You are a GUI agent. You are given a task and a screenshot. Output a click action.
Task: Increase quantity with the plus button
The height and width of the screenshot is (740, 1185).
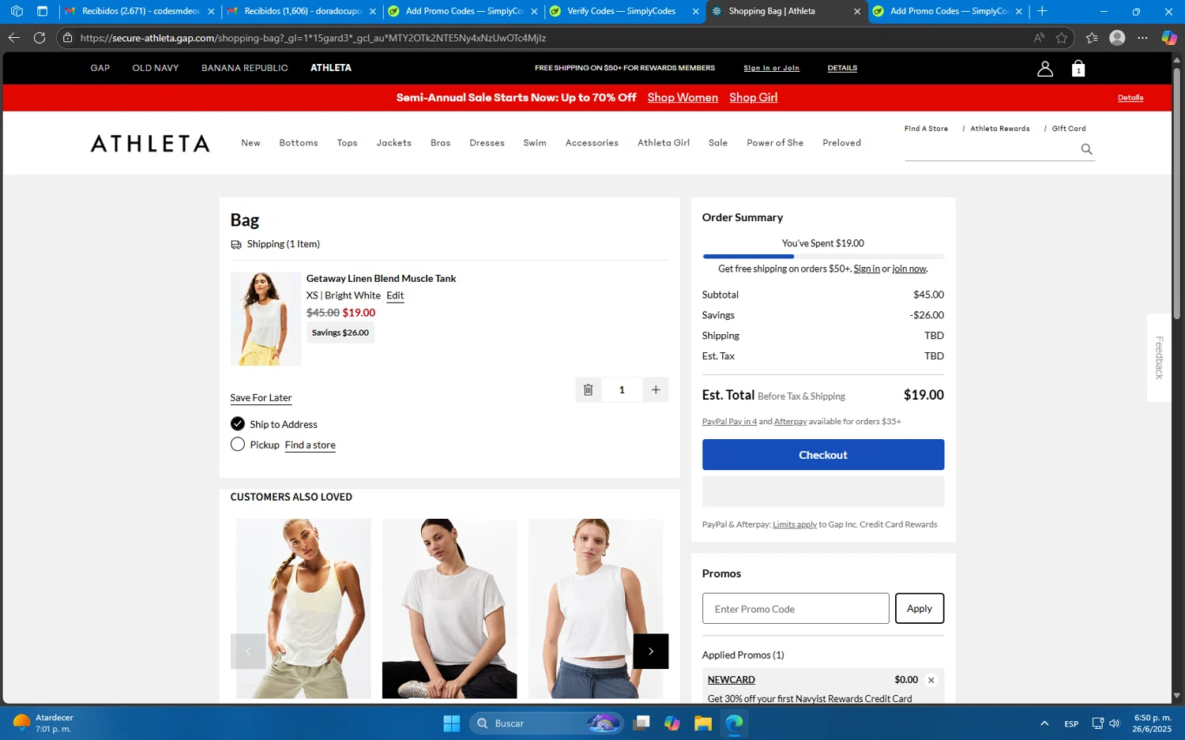click(656, 389)
